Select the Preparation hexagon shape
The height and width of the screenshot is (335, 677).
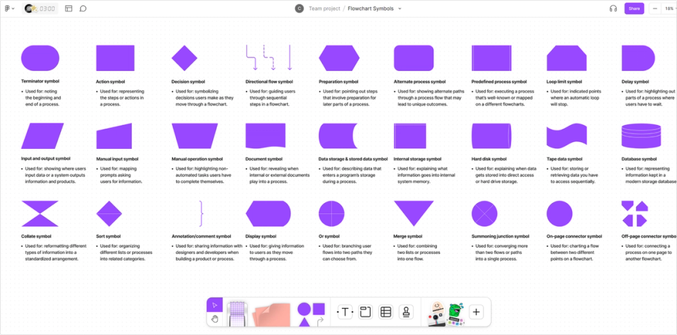point(339,58)
